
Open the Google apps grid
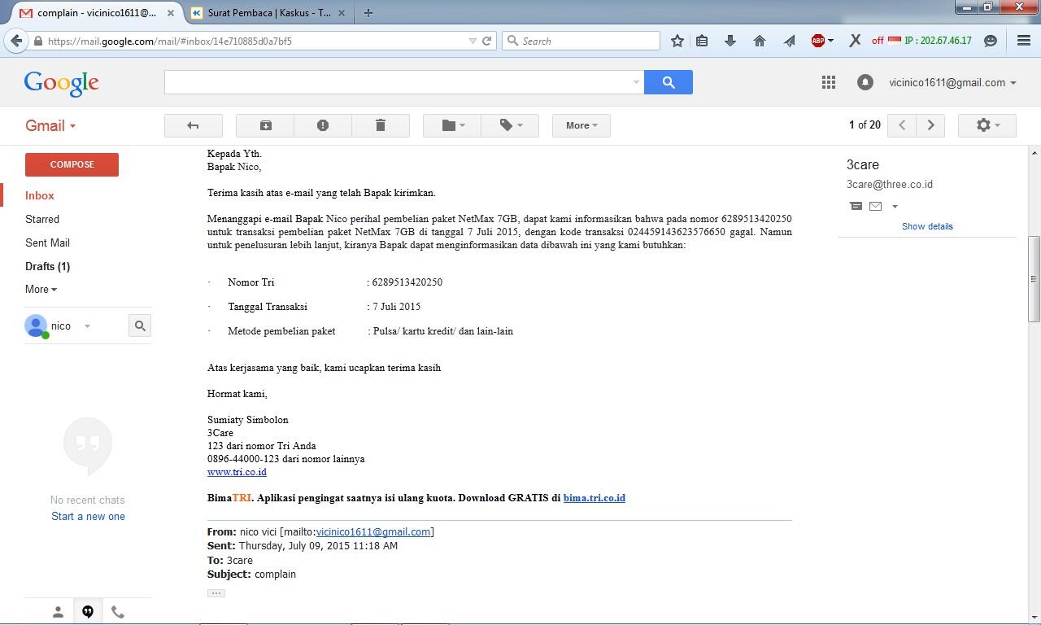click(829, 82)
